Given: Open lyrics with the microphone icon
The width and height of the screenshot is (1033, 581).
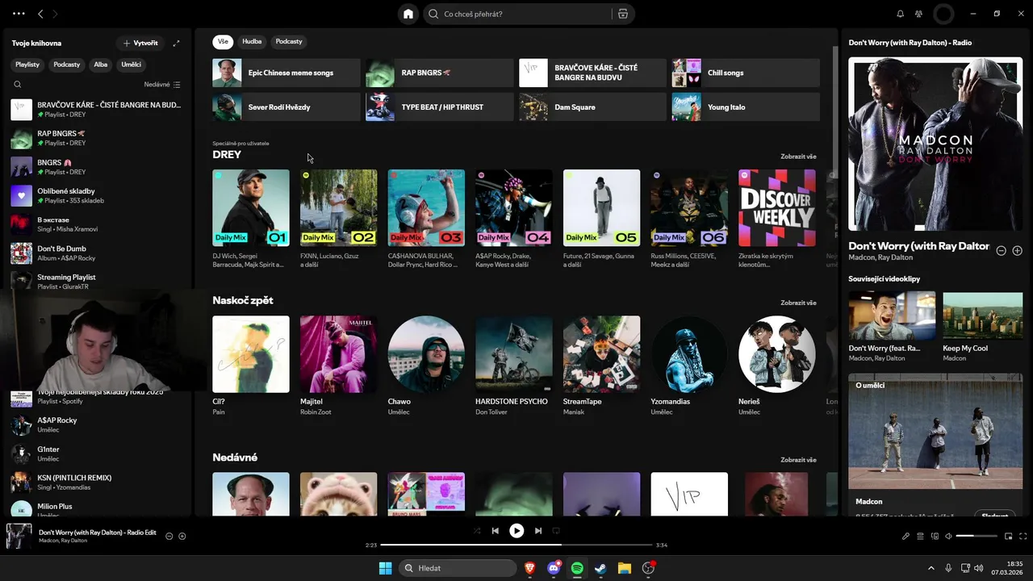Looking at the screenshot, I should [905, 536].
